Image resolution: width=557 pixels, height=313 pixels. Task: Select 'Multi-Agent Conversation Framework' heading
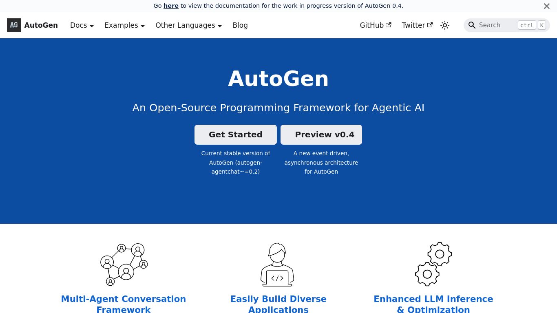tap(124, 304)
